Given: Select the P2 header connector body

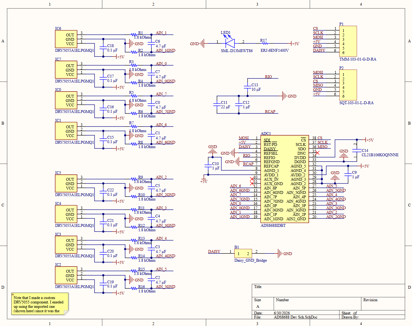Looking at the screenshot, I should (348, 85).
